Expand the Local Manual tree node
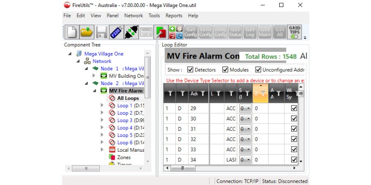371x185 pixels. pyautogui.click(x=102, y=149)
